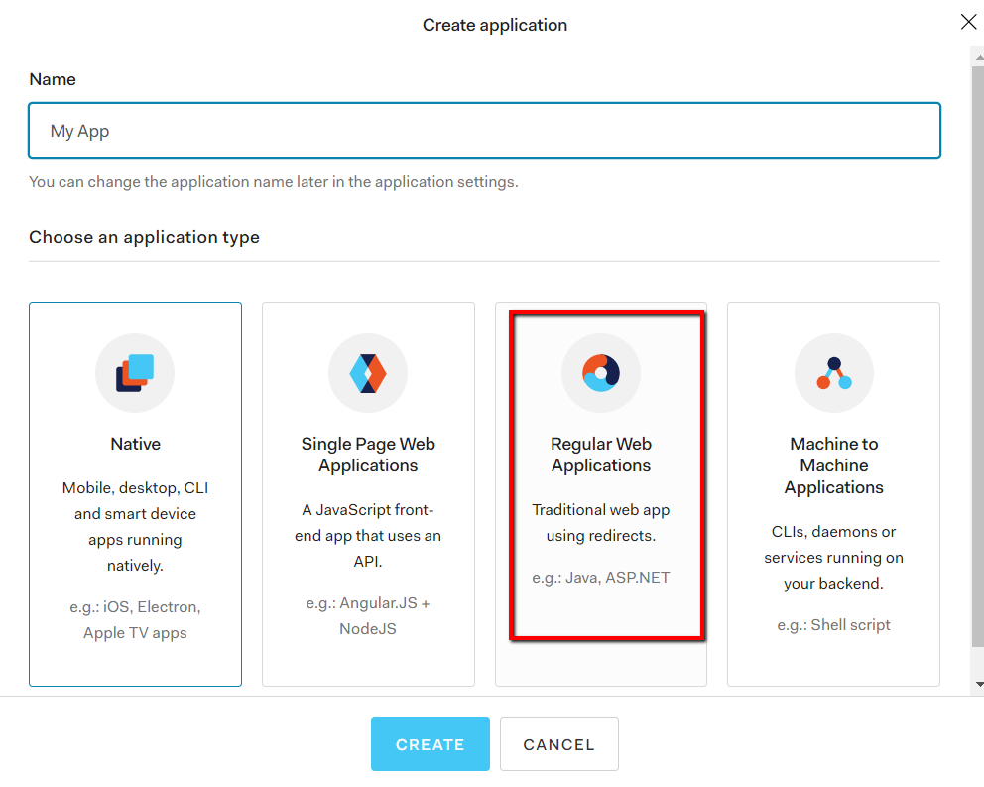Click the "e.g.: Angular.JS + NodeJS" example text
The image size is (984, 787).
tap(368, 615)
